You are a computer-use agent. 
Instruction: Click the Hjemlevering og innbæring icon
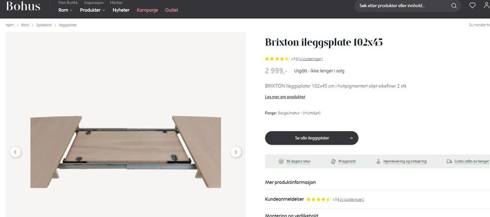click(x=379, y=161)
